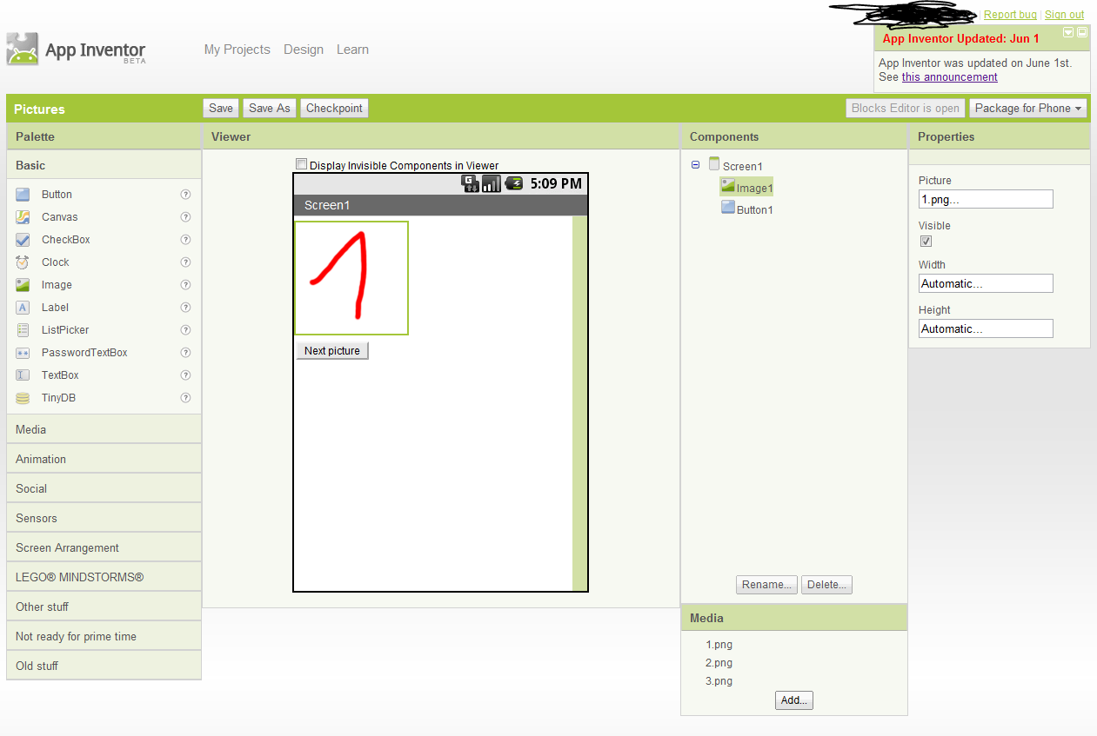The image size is (1097, 736).
Task: Click the Blocks Editor is open button
Action: coord(906,109)
